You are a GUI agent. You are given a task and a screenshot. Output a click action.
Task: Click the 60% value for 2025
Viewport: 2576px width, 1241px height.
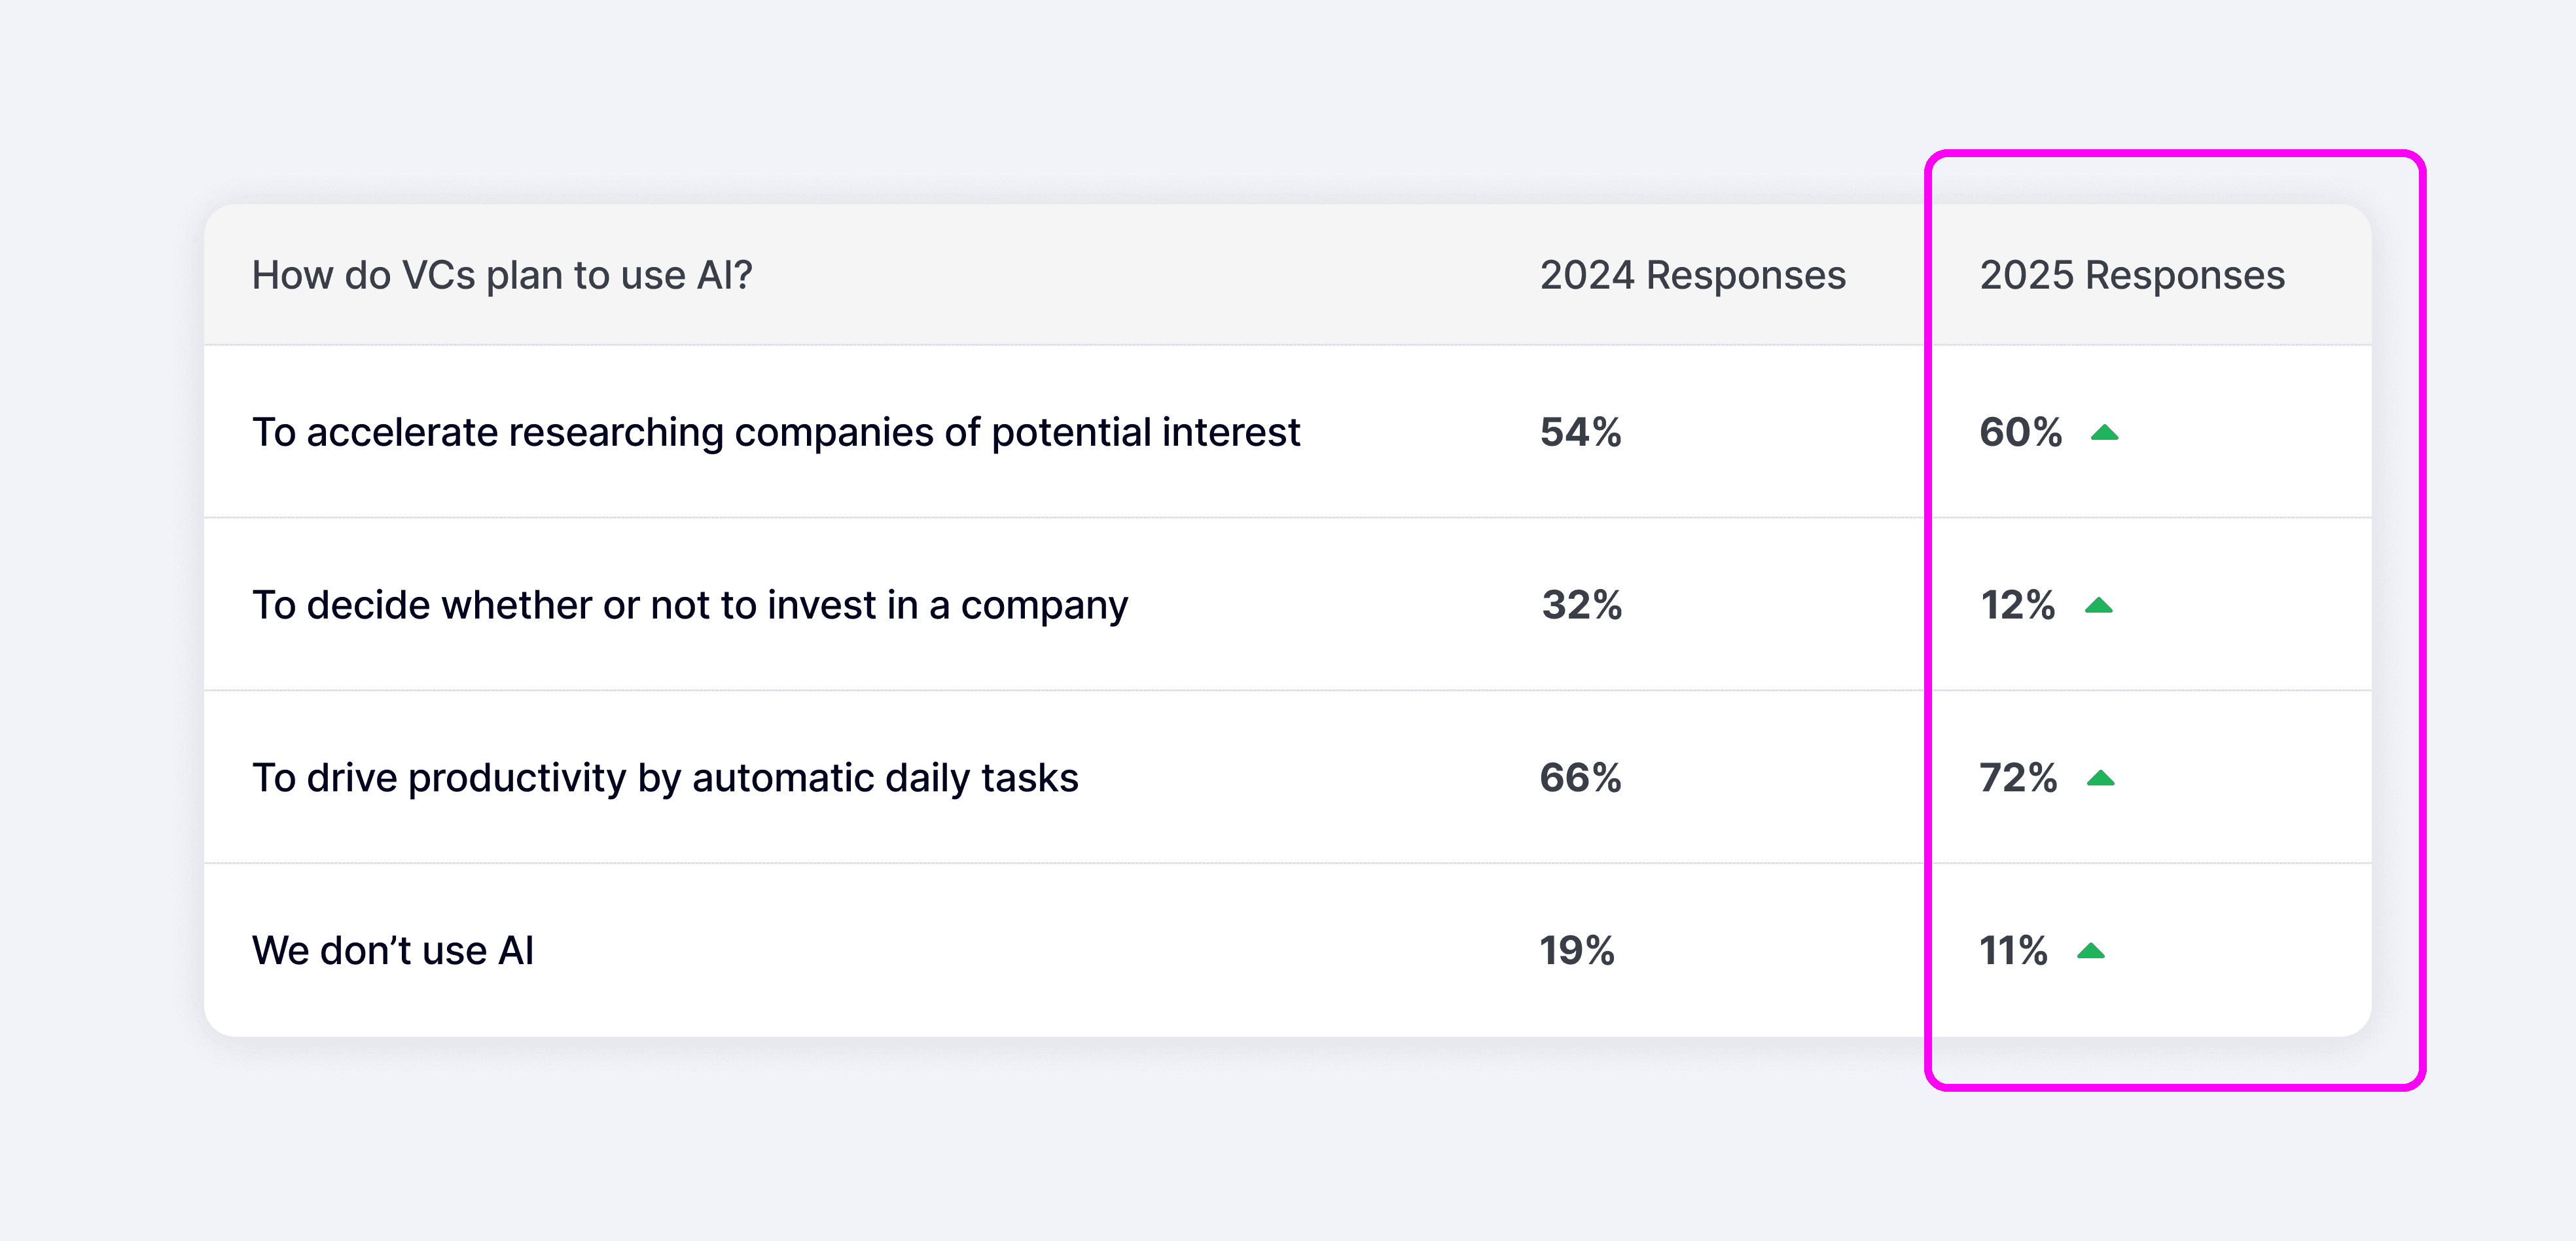tap(2020, 432)
